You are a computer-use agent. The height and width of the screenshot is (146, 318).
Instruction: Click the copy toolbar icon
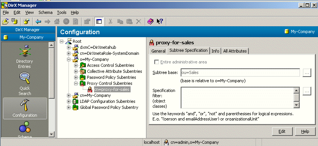click(x=120, y=21)
